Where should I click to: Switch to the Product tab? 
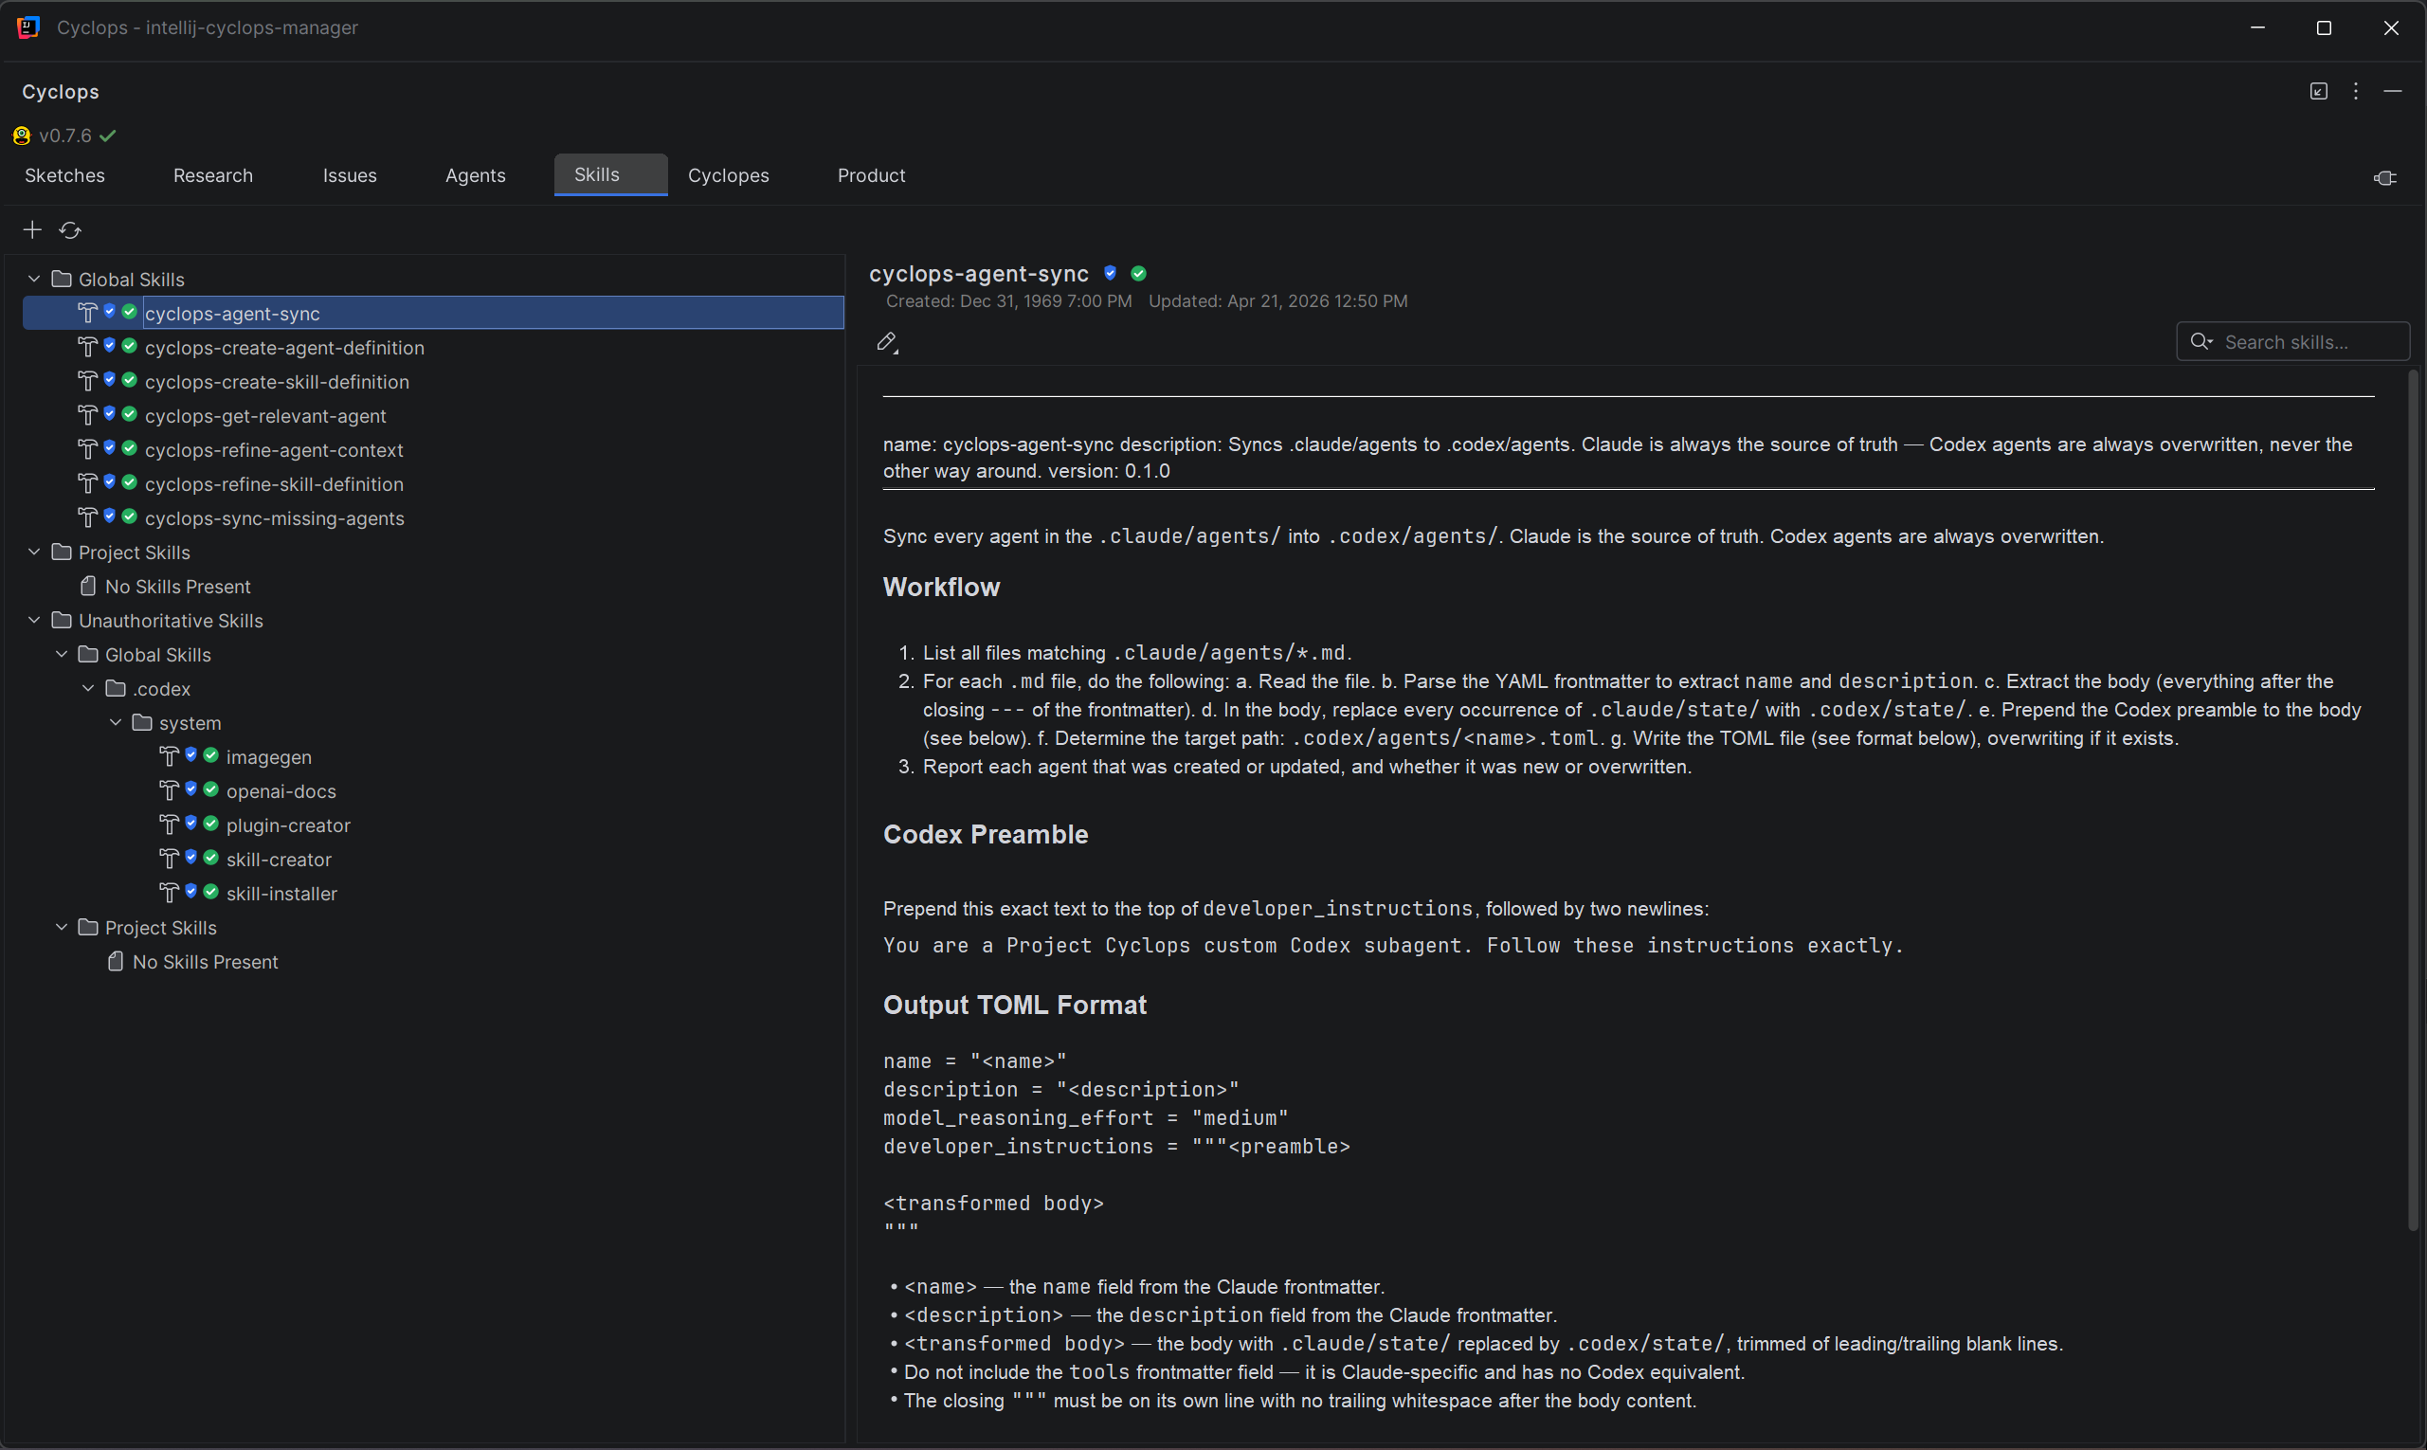[x=872, y=176]
